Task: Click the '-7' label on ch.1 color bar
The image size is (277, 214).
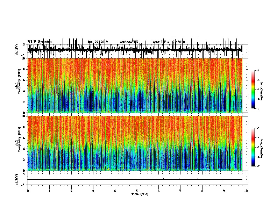Action: 258,108
